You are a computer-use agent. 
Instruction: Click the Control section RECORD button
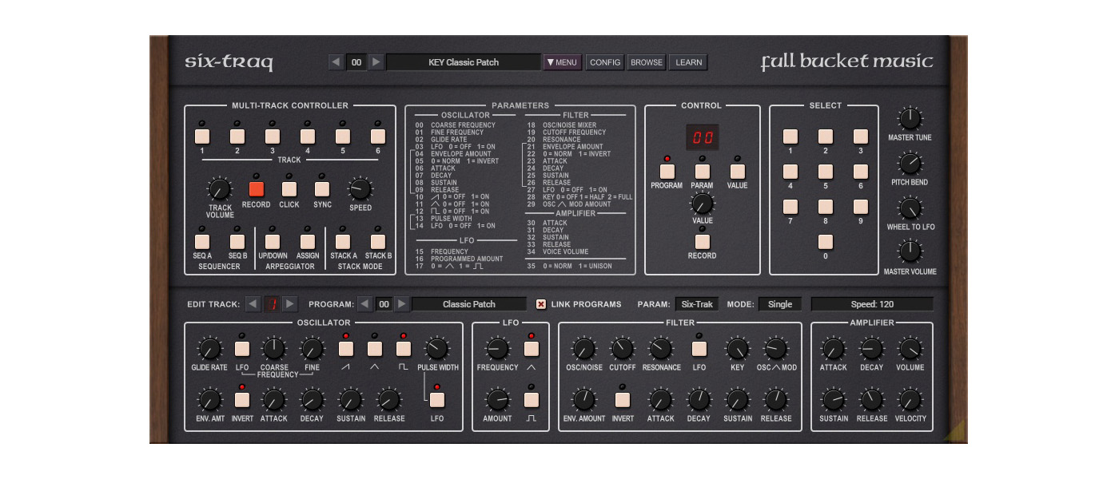tap(702, 241)
